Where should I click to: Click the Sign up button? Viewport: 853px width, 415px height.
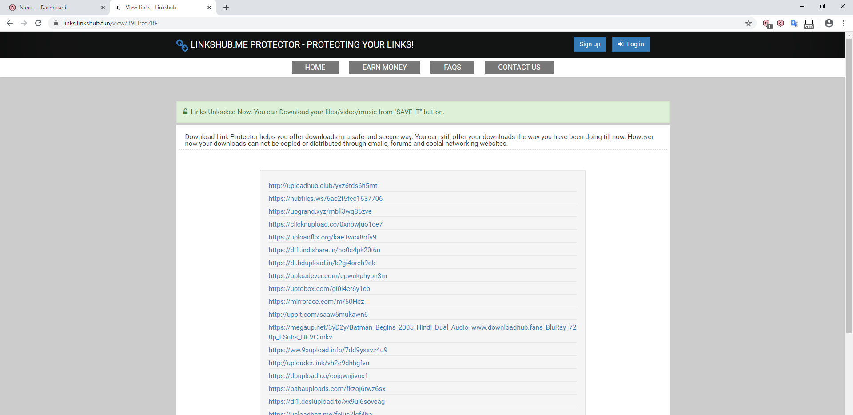point(590,44)
